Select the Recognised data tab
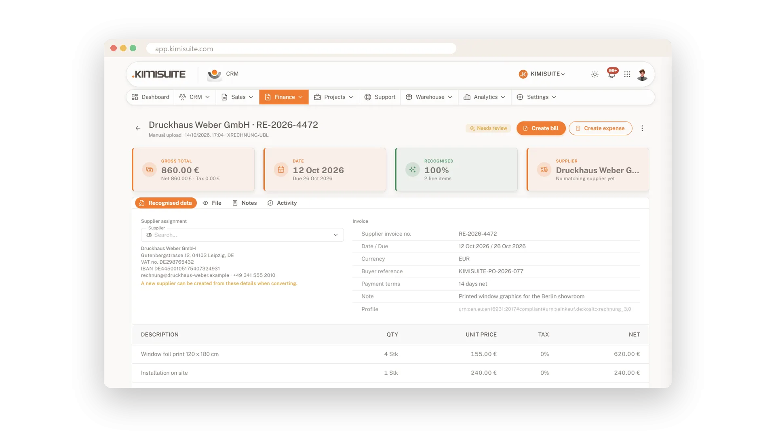 tap(166, 203)
